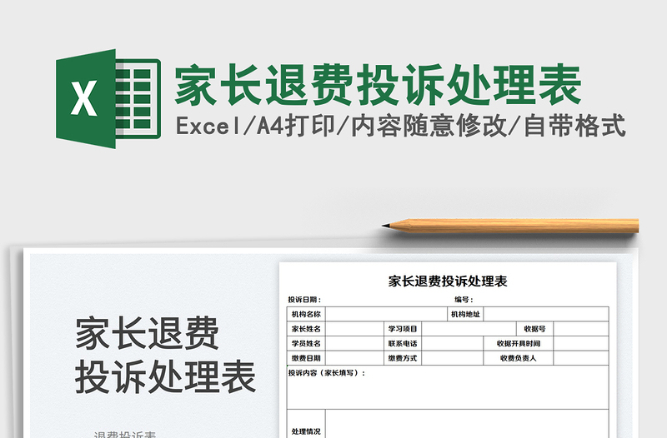Click the blank cell right of 联系电话
Screen dimensions: 667x438
(x=452, y=343)
